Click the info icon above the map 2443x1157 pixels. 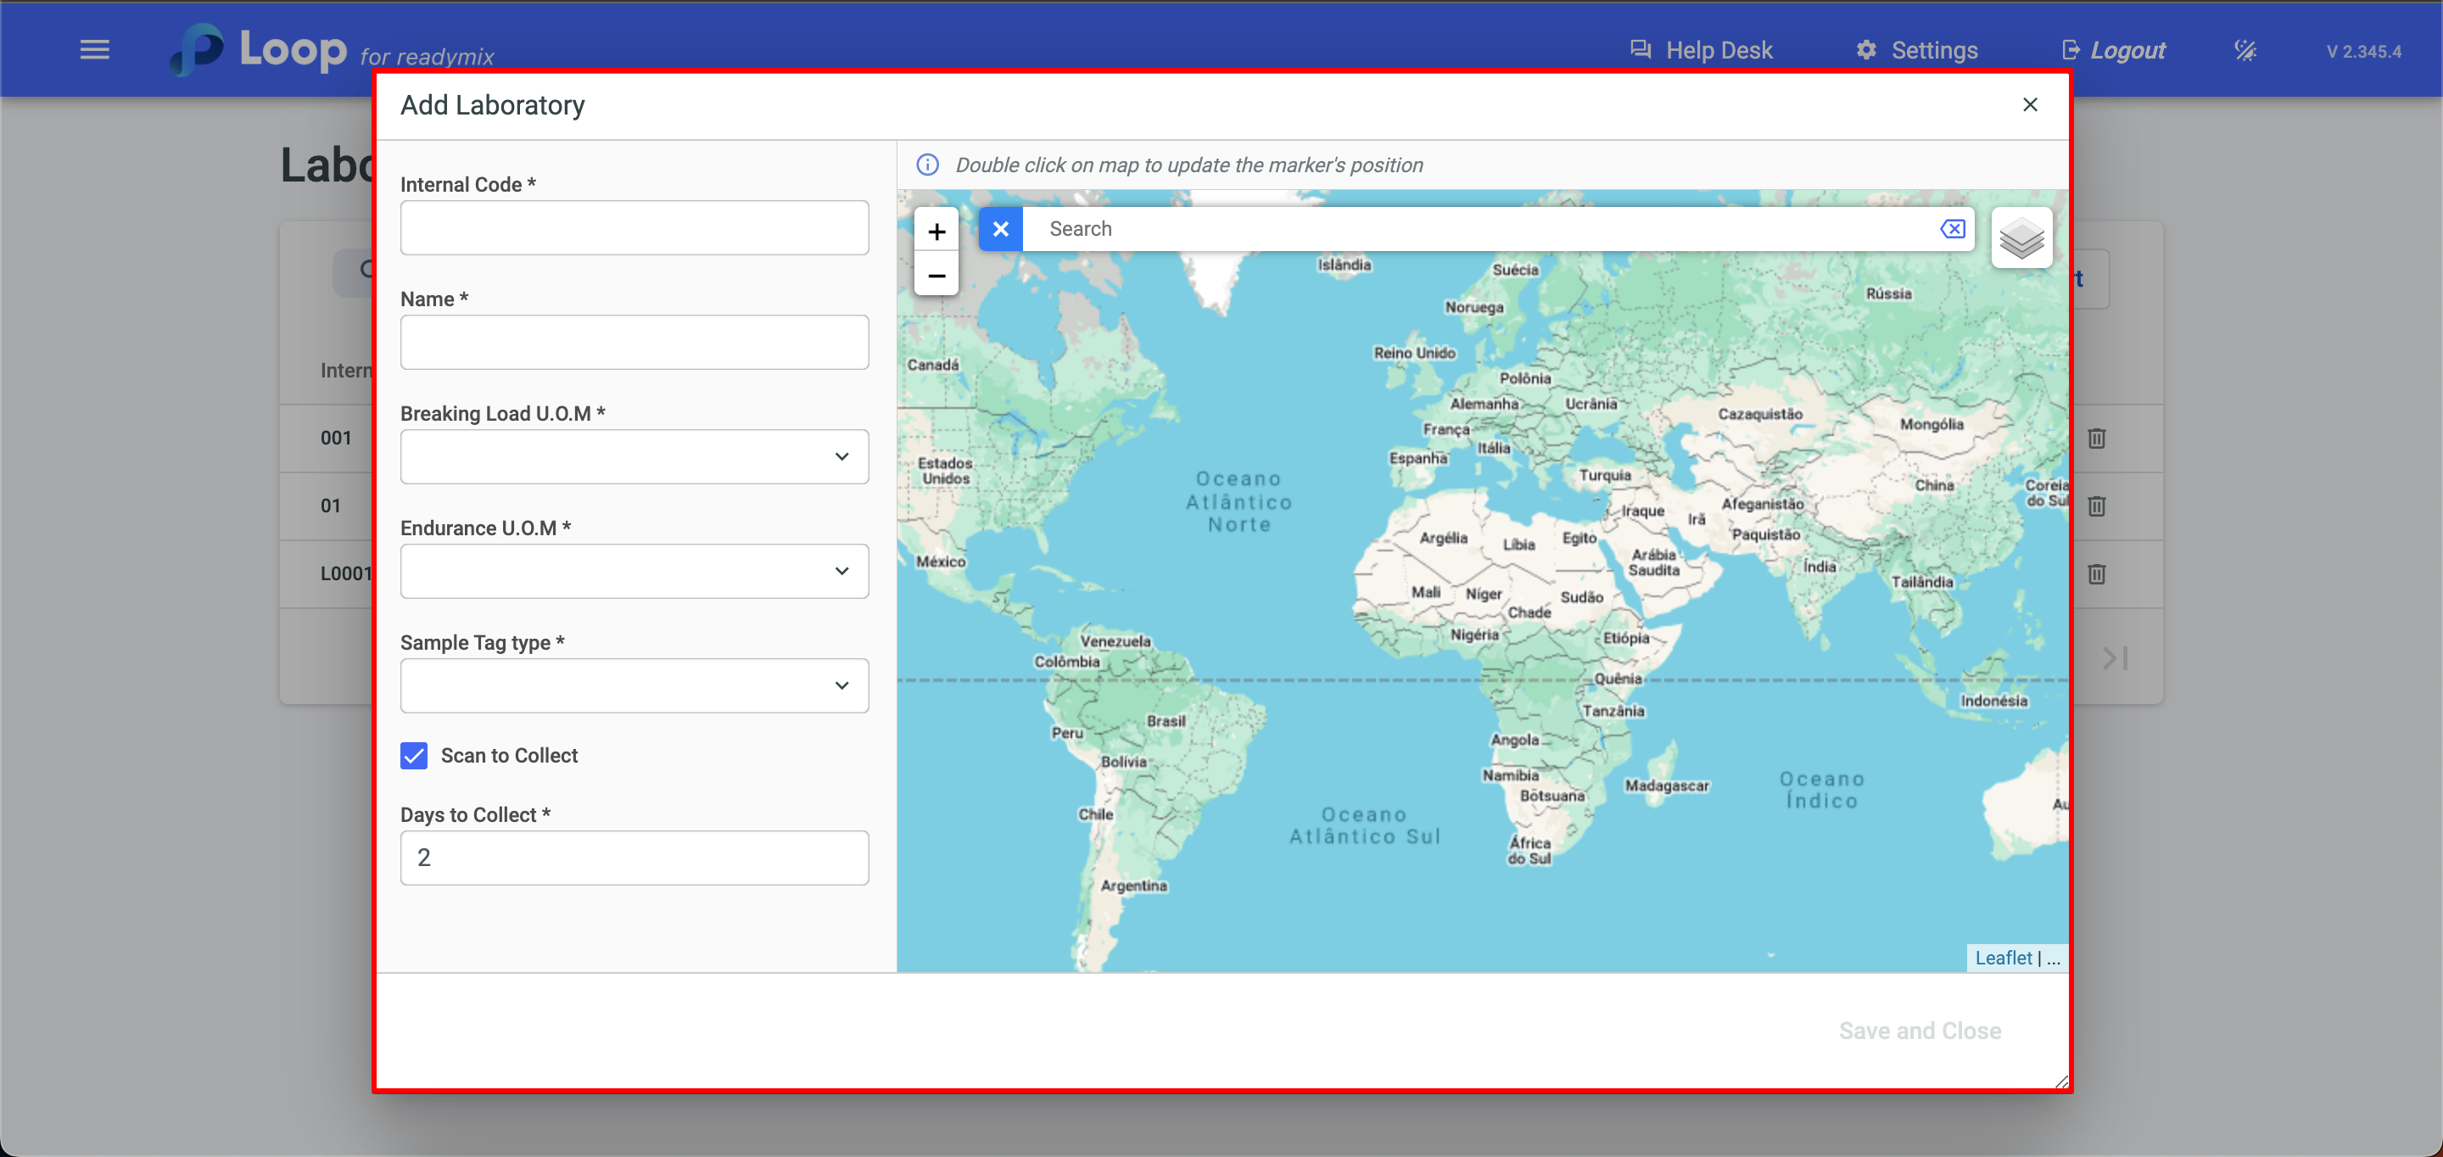click(x=926, y=165)
